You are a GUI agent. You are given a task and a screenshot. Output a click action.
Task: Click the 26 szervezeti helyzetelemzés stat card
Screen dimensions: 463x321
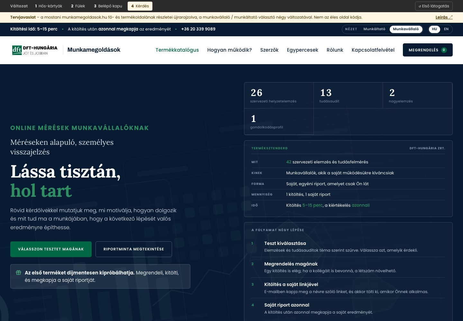pos(279,95)
